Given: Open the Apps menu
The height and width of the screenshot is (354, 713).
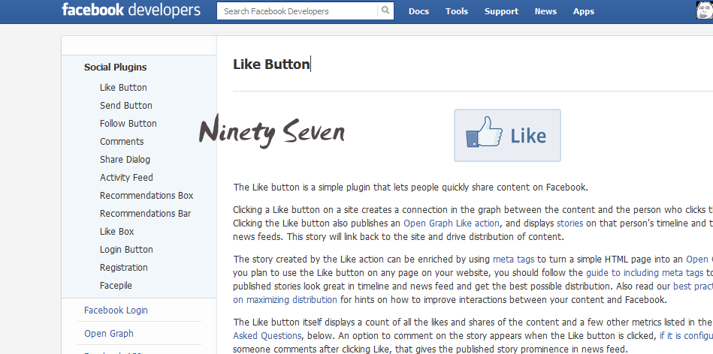Looking at the screenshot, I should (584, 11).
